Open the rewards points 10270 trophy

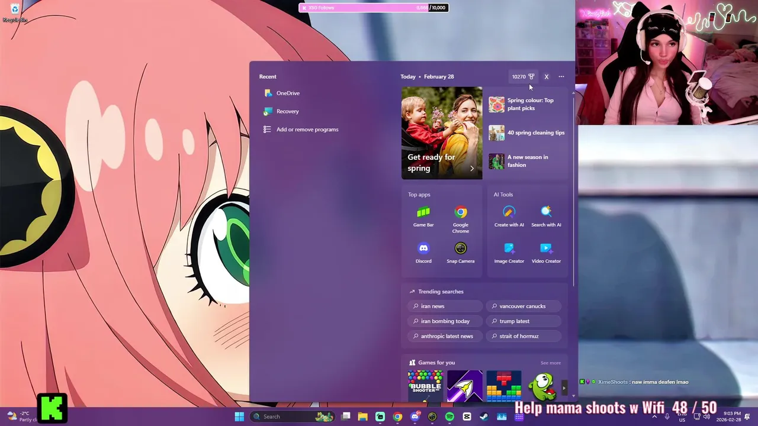[x=523, y=76]
